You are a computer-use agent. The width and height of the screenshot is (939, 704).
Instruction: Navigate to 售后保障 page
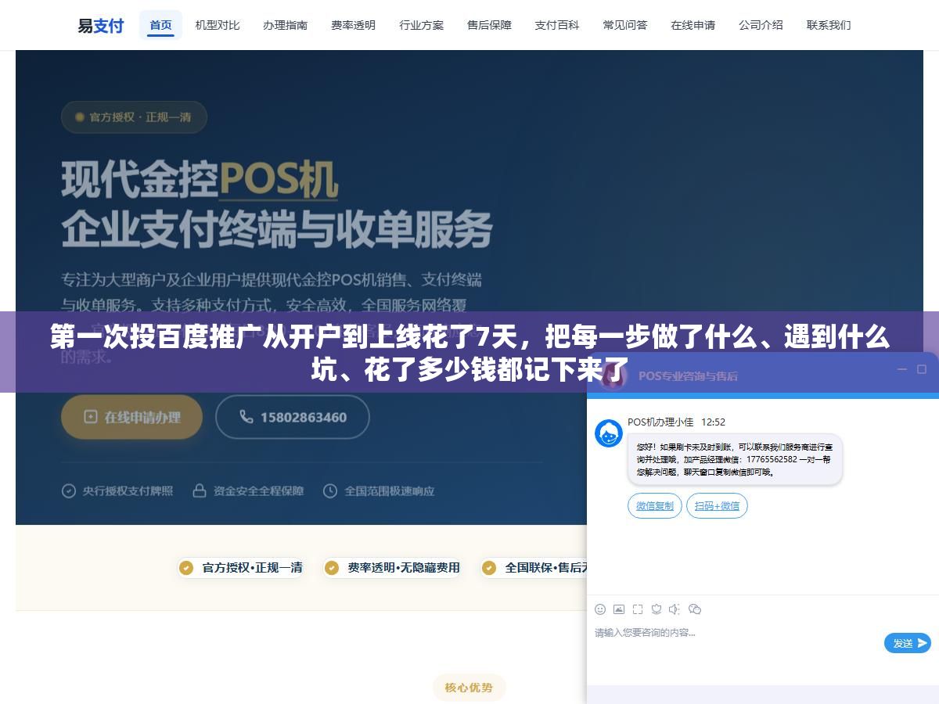490,25
